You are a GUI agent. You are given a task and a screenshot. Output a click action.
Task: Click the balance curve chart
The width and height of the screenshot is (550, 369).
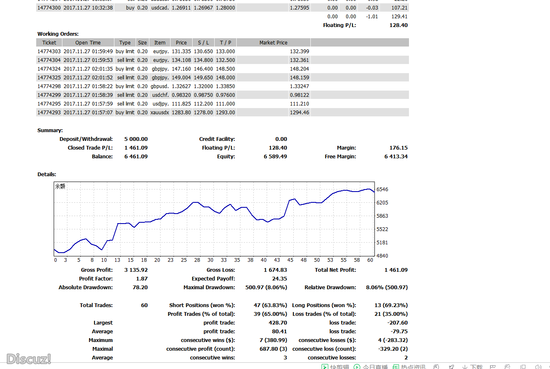214,219
